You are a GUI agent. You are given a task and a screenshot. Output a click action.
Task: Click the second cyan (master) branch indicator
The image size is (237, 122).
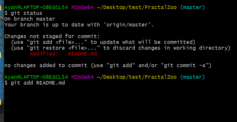[x=192, y=77]
